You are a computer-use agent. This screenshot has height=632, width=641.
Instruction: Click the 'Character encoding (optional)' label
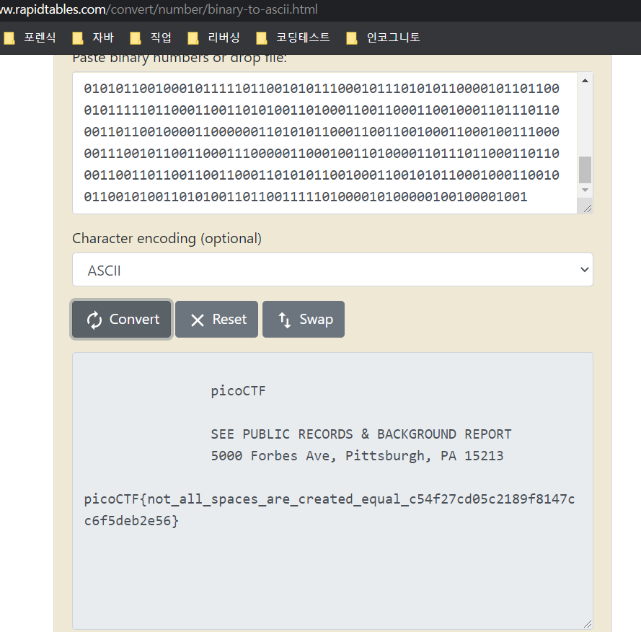(167, 238)
